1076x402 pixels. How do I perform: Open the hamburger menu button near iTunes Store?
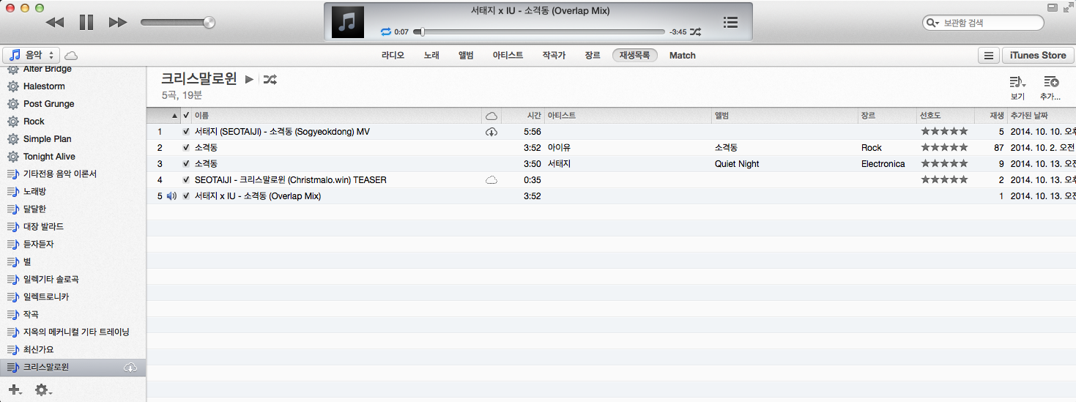click(988, 56)
